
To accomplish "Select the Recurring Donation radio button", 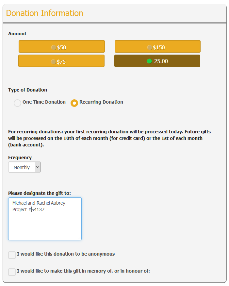I will tap(74, 103).
